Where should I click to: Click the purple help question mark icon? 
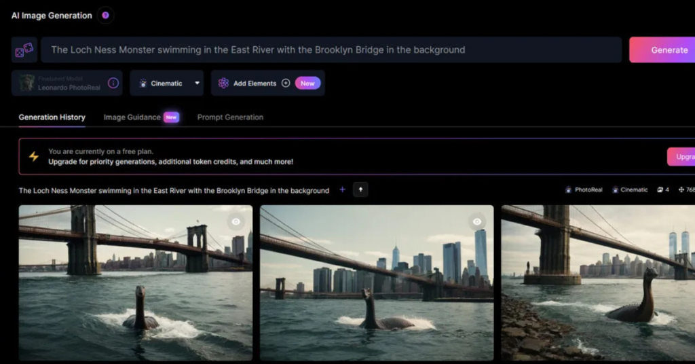click(x=105, y=16)
